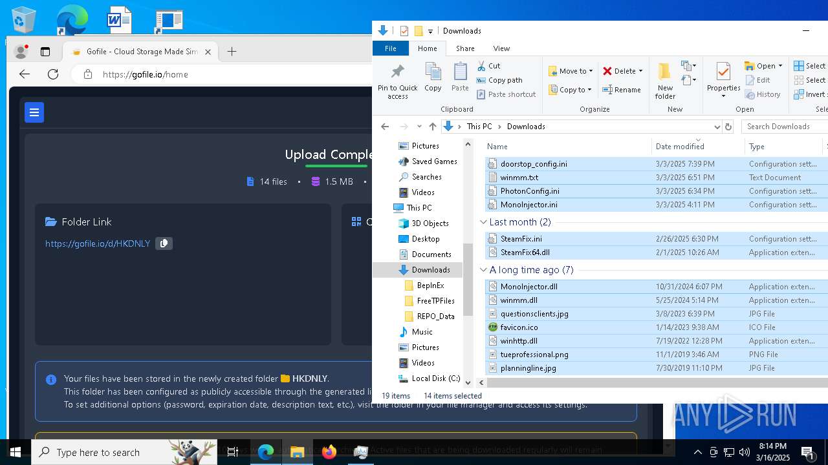
Task: Open File Explorer taskbar icon
Action: click(298, 452)
